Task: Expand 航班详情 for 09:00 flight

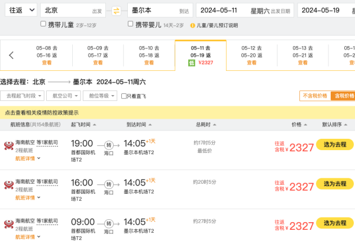Action: point(28,237)
